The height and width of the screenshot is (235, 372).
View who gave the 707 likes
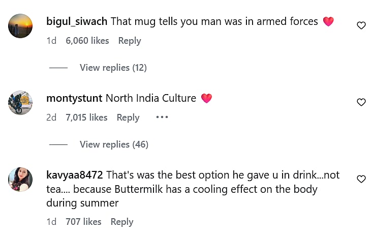(83, 222)
